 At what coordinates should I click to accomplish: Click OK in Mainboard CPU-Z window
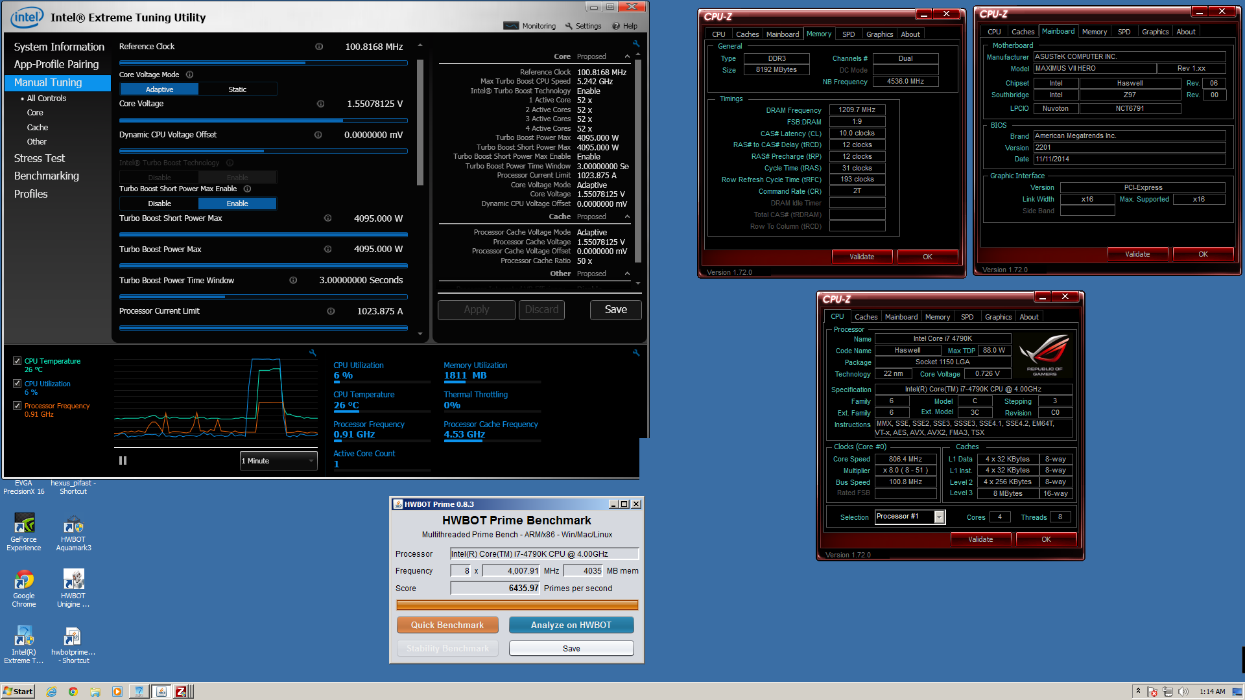1203,254
